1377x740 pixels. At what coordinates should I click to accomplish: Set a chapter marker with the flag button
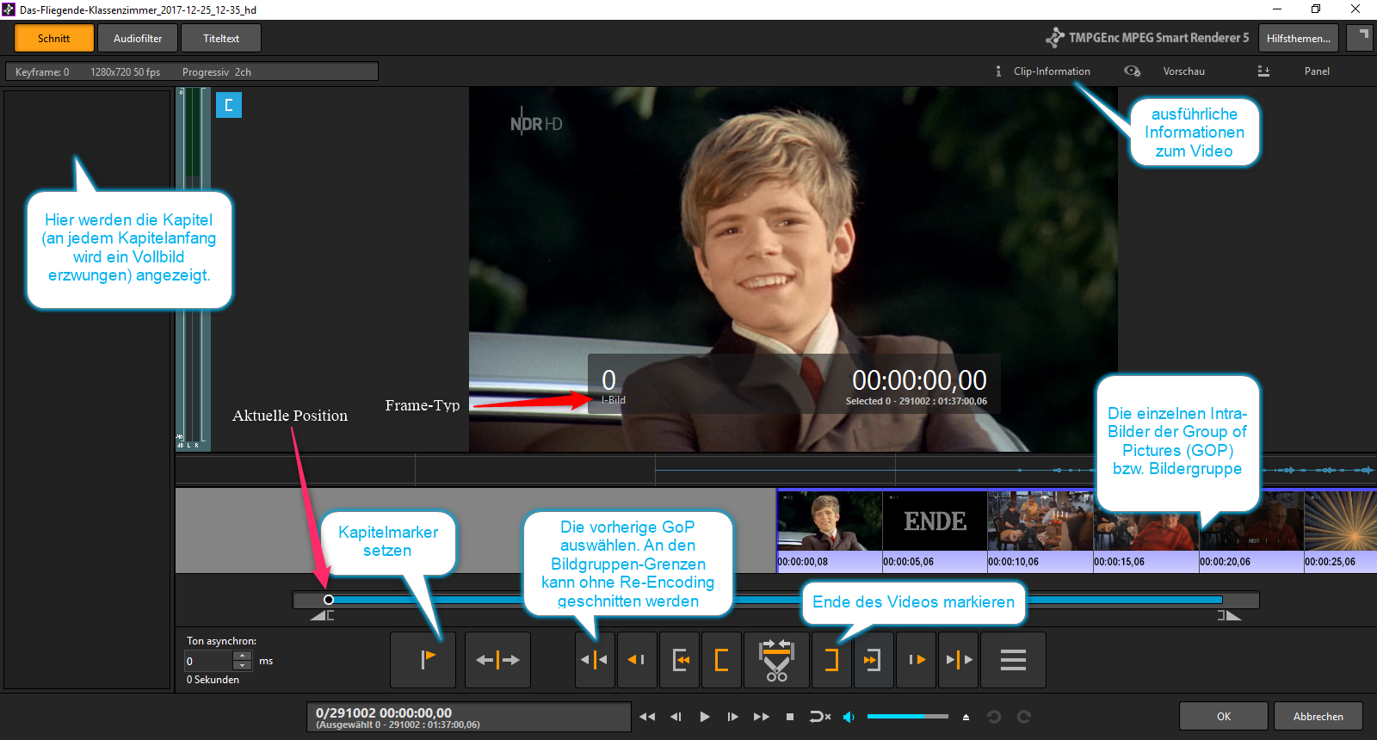423,660
